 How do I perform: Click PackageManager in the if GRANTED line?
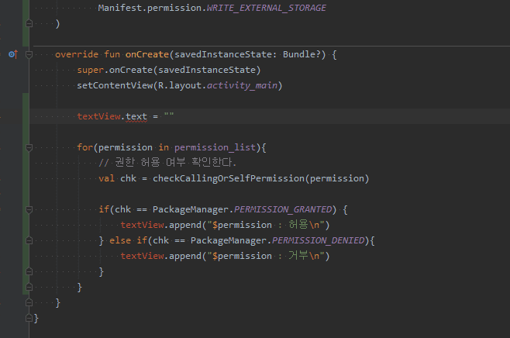pos(190,209)
